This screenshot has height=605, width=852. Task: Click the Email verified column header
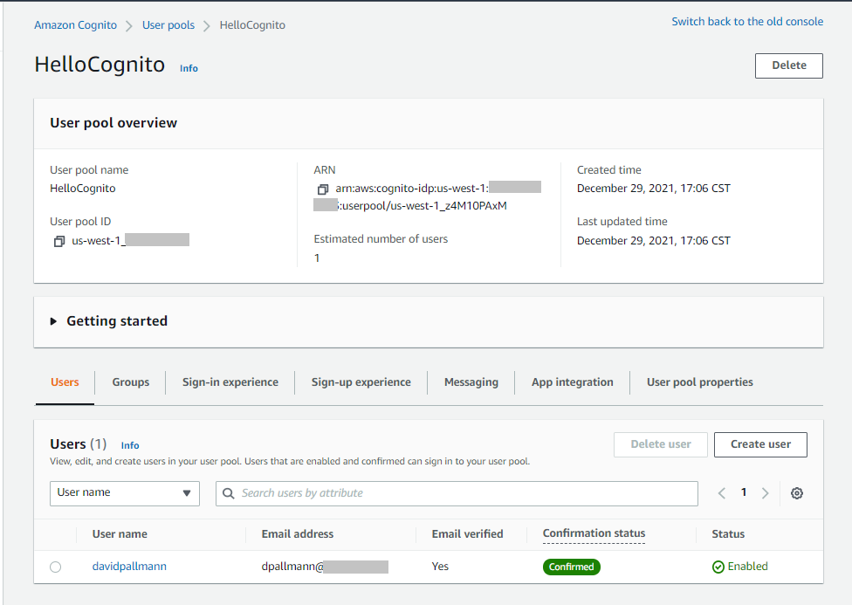(x=467, y=533)
